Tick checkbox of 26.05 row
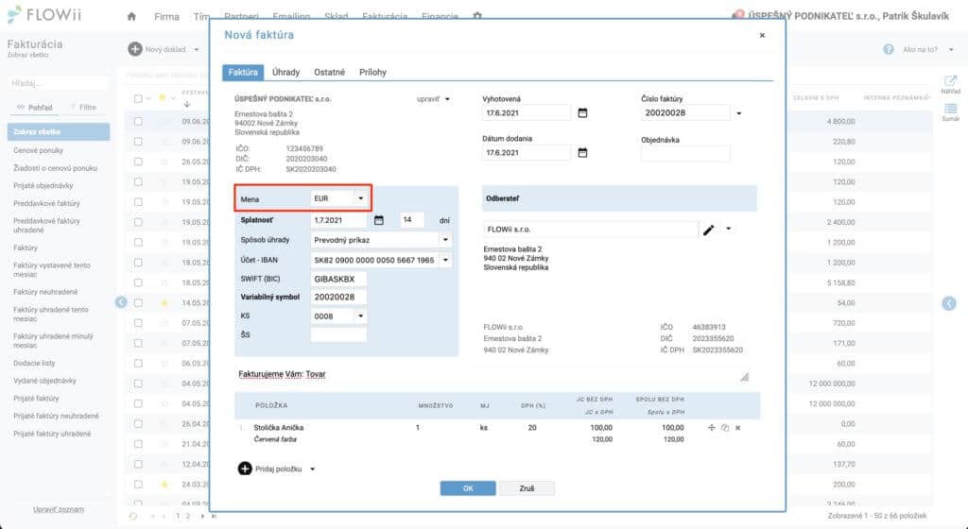 (x=138, y=162)
